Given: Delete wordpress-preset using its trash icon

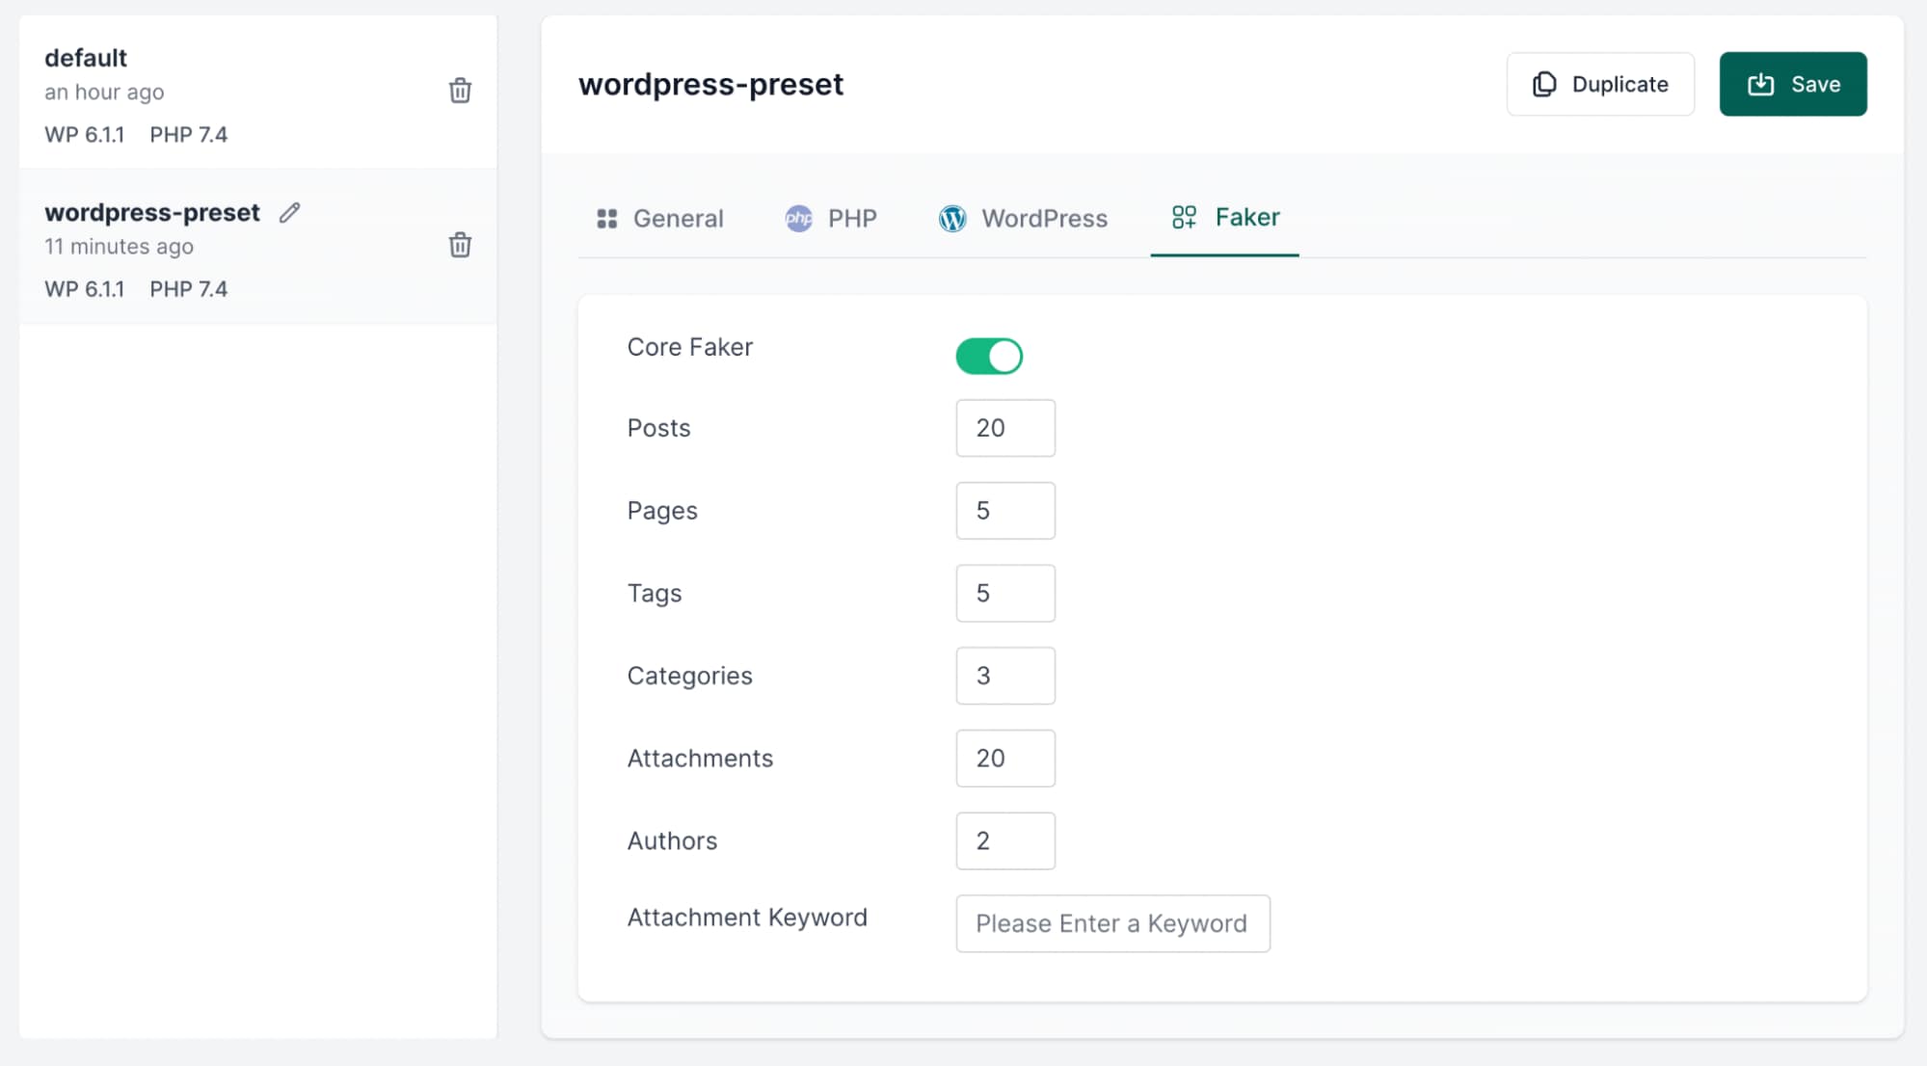Looking at the screenshot, I should pos(460,245).
